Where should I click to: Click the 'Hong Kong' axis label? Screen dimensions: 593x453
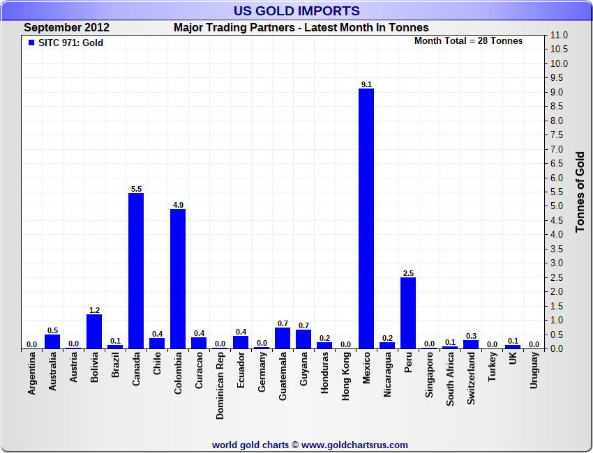click(x=345, y=376)
